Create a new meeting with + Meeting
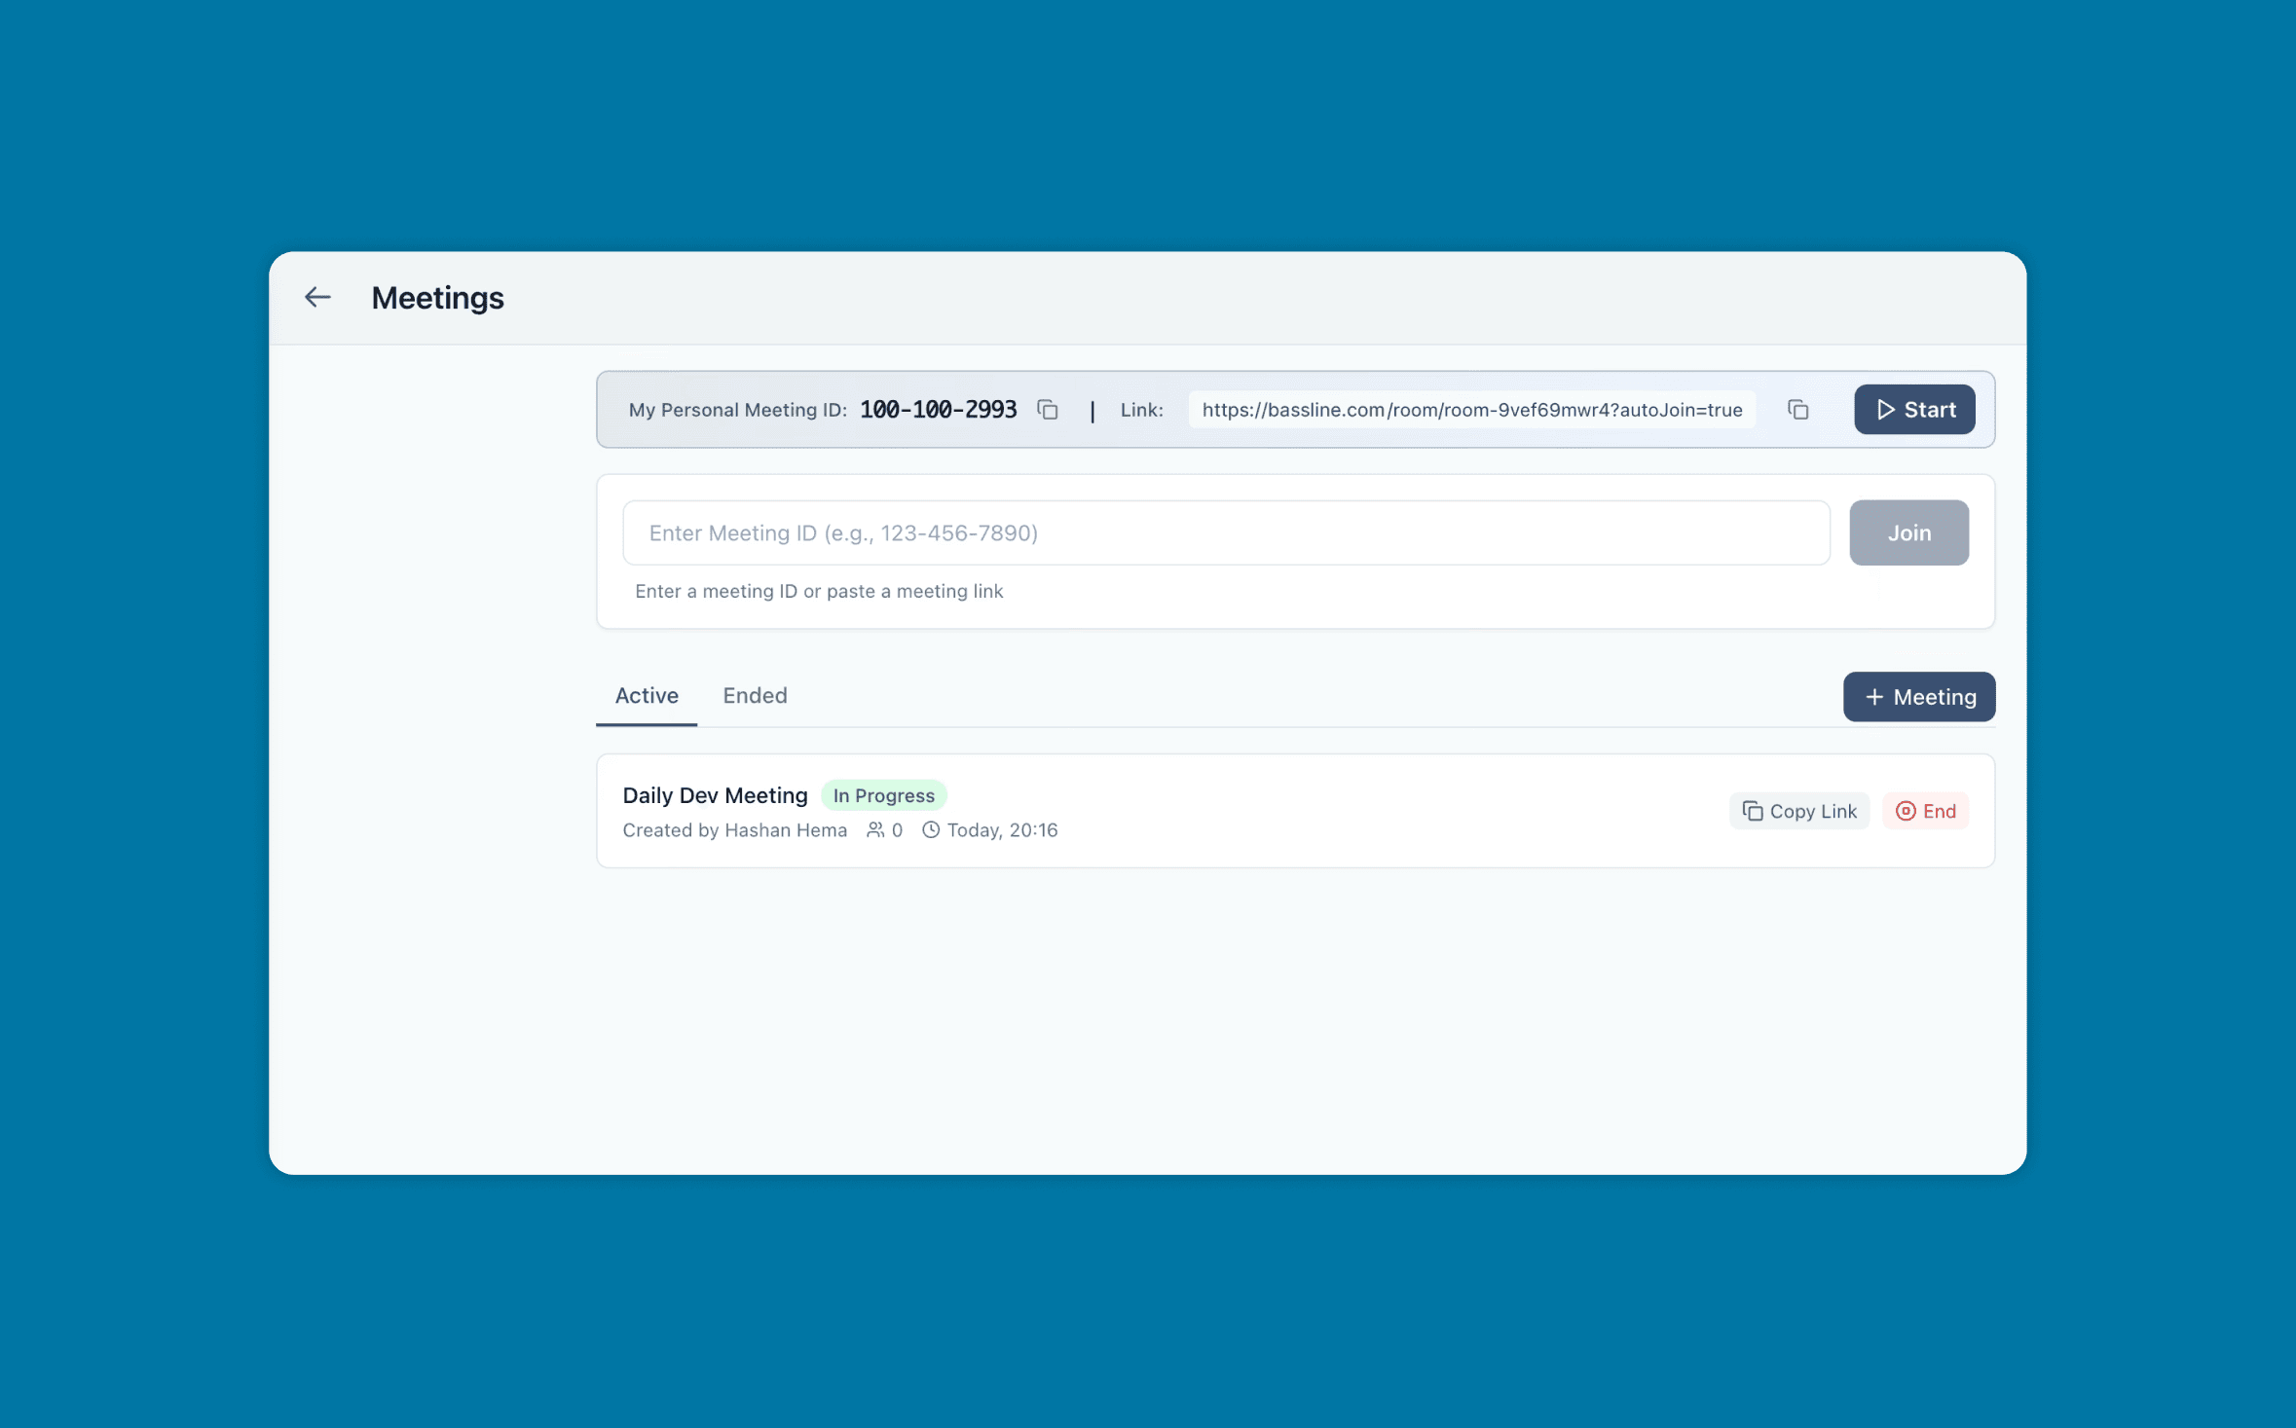This screenshot has height=1428, width=2296. tap(1918, 697)
